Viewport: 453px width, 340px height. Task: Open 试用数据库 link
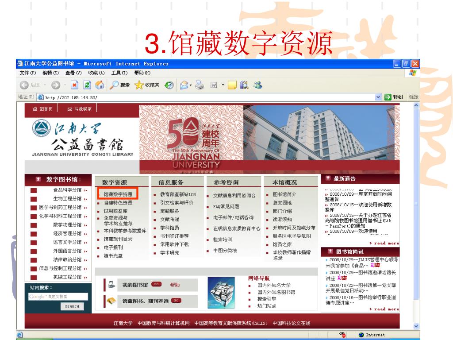click(115, 211)
